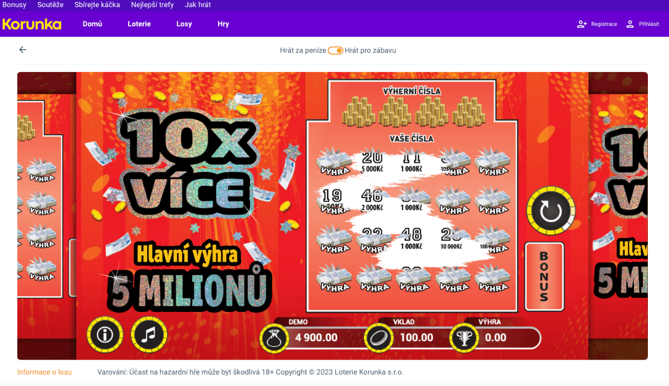Click the red BONUS button
Image resolution: width=669 pixels, height=386 pixels.
(544, 276)
